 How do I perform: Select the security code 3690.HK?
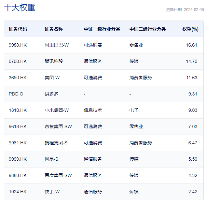coord(18,78)
